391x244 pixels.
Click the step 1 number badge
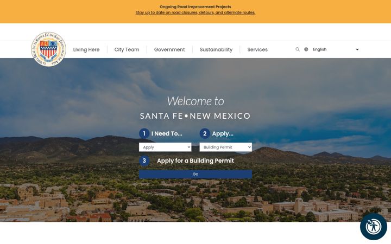(144, 133)
